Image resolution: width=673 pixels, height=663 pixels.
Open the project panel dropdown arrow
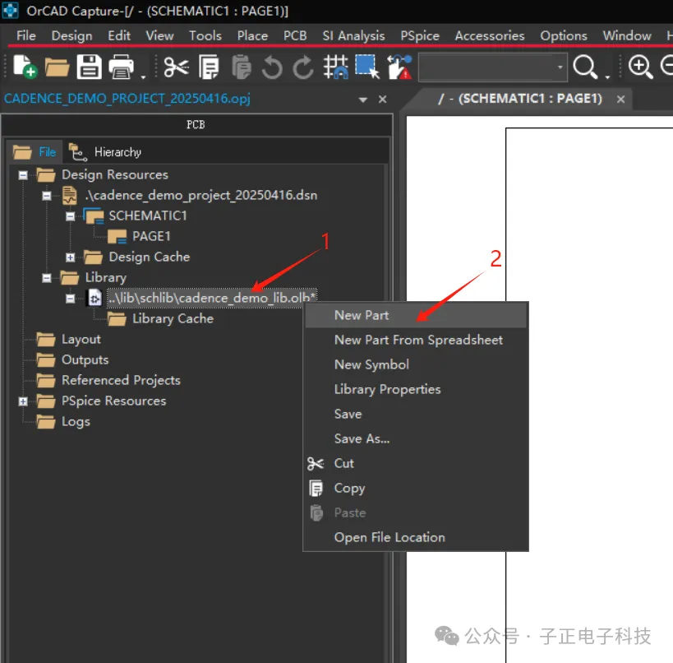coord(362,100)
